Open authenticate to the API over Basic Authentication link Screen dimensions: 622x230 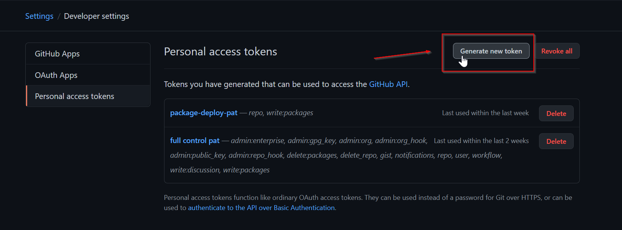coord(261,208)
